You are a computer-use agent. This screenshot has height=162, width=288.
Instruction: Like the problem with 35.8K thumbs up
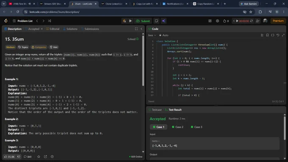coord(9,157)
